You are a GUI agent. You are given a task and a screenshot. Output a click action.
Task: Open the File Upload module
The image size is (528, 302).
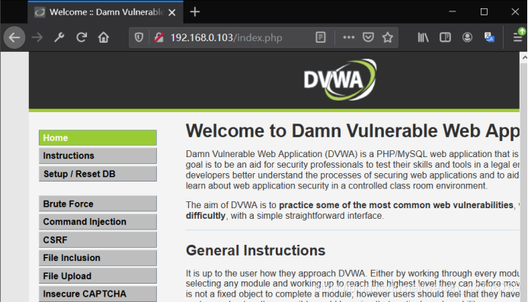[98, 276]
